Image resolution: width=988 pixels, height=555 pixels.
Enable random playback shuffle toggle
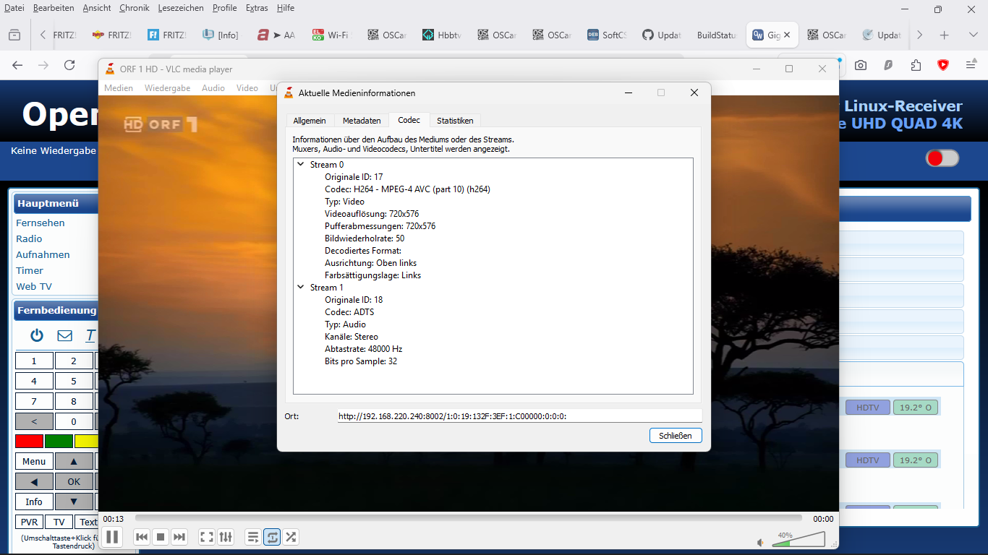(291, 537)
